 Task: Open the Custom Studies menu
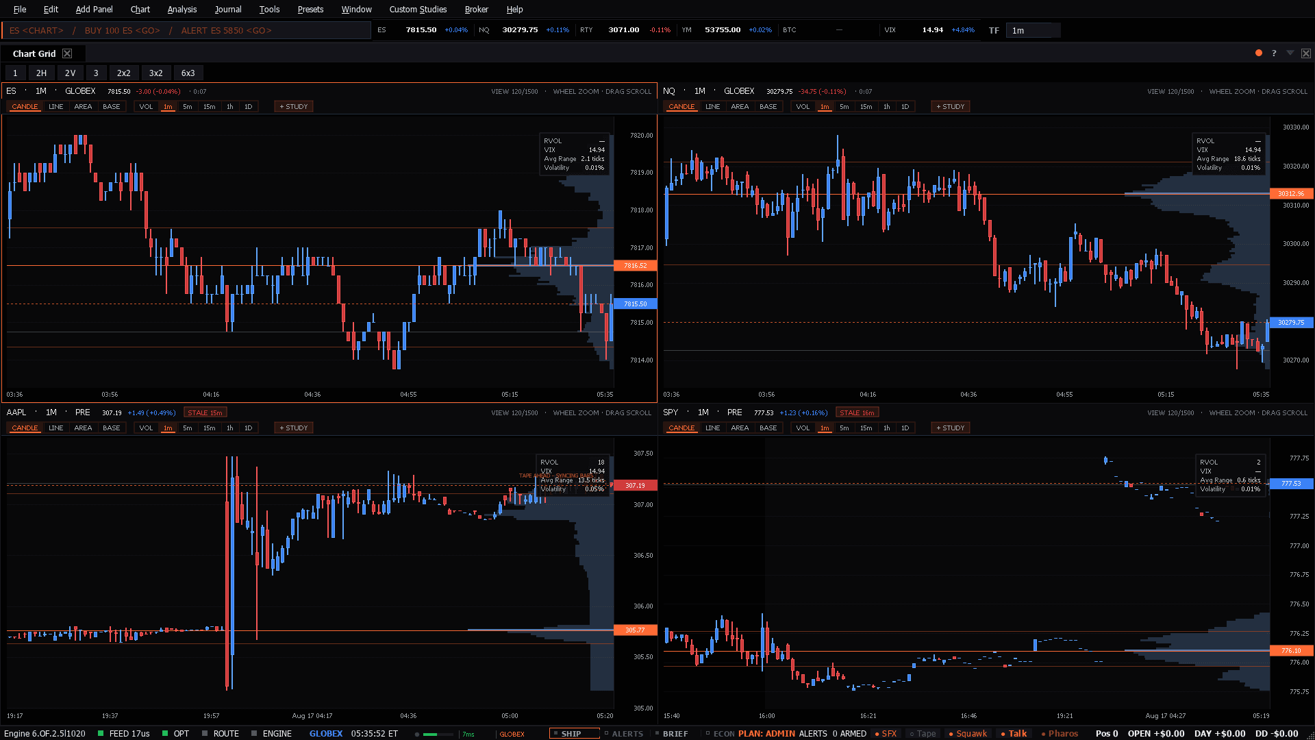coord(418,9)
